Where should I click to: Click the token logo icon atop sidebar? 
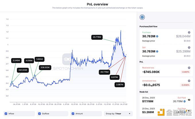click(x=142, y=17)
